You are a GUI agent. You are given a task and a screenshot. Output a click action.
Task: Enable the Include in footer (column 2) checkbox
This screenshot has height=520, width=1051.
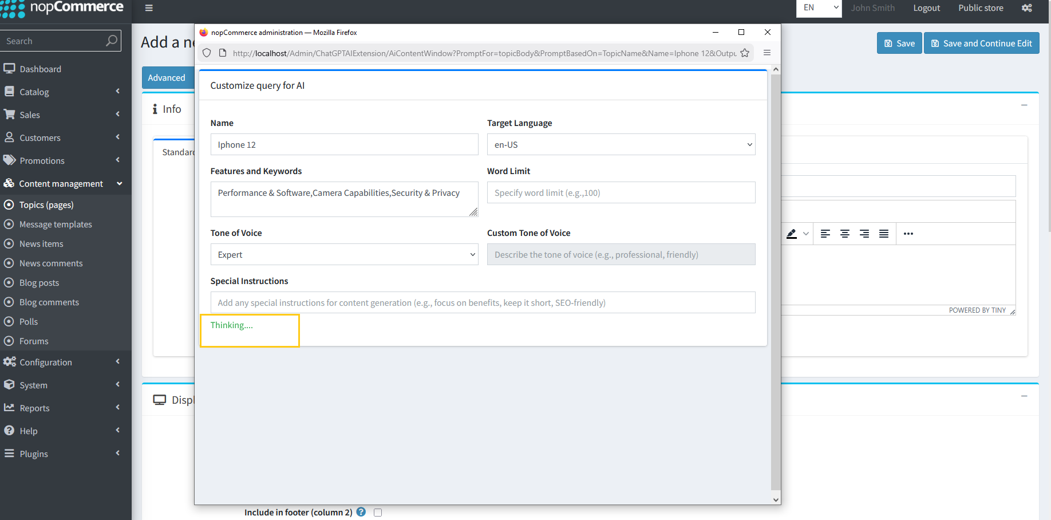pyautogui.click(x=378, y=512)
